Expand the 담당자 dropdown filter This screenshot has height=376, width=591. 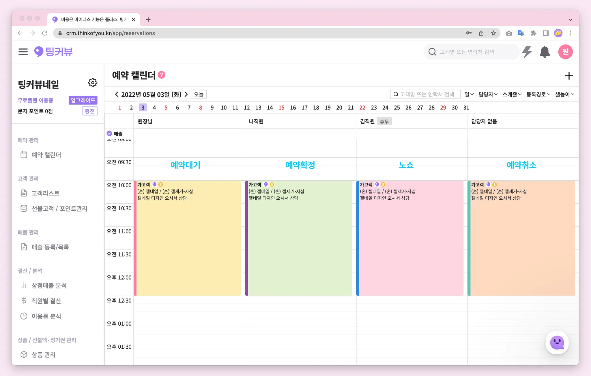[x=488, y=94]
